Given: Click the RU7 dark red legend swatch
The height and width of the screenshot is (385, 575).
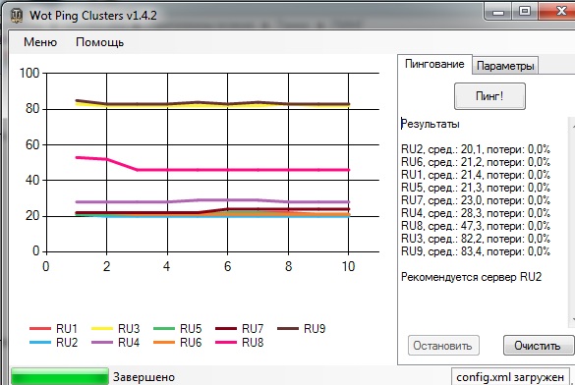Looking at the screenshot, I should [x=226, y=329].
